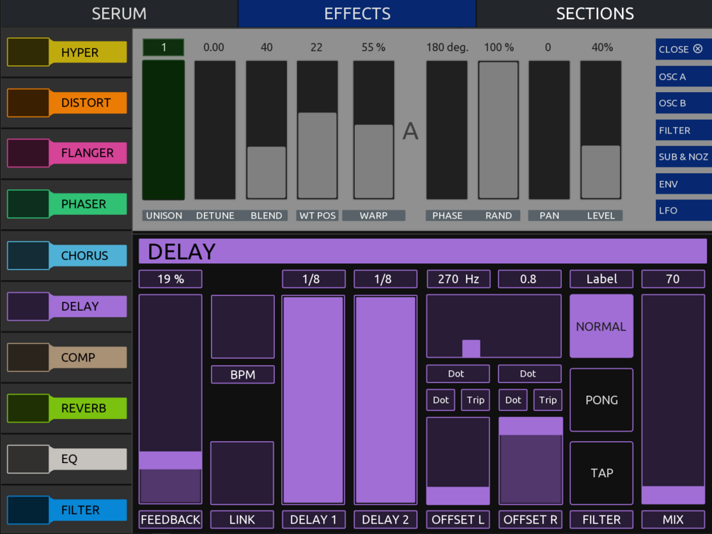The image size is (712, 534).
Task: Adjust the delay FEEDBACK slider
Action: (170, 399)
